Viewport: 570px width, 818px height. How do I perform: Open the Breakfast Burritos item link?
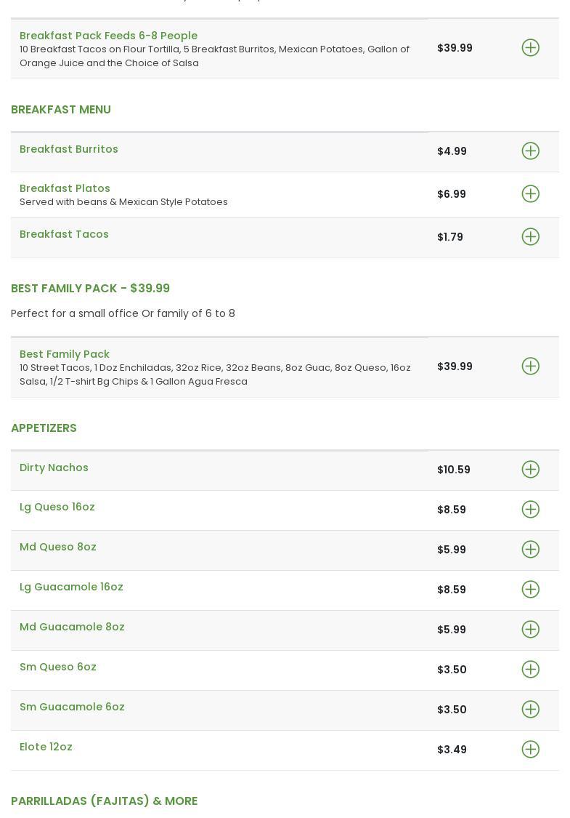point(69,149)
